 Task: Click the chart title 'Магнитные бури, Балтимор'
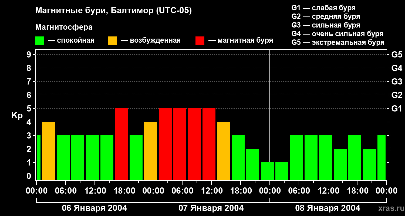click(x=113, y=11)
